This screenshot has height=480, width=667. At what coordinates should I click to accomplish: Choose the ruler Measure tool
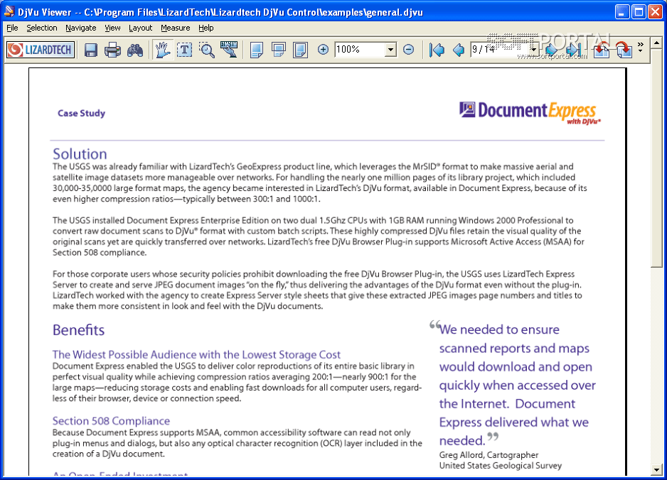coord(229,49)
